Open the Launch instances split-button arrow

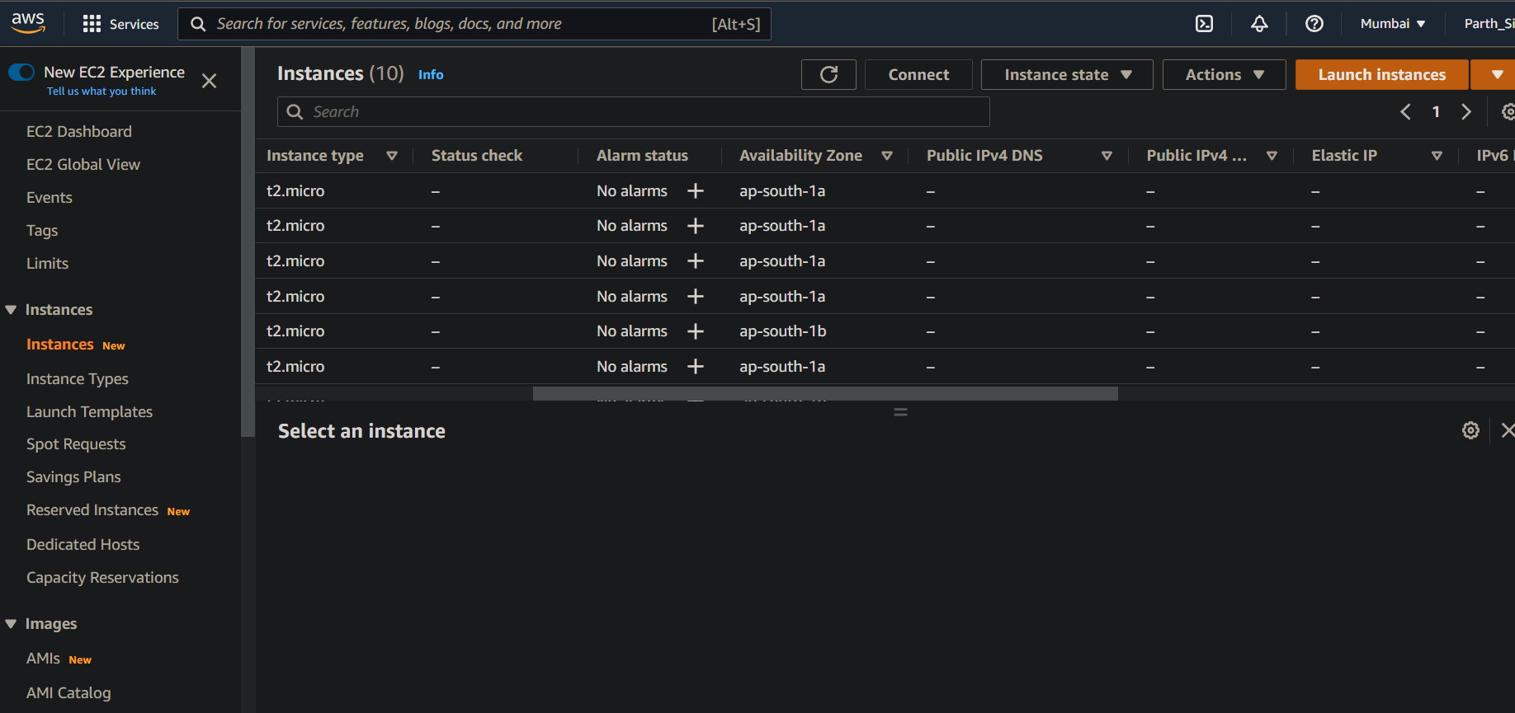[1495, 75]
